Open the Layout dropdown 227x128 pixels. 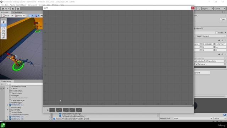coord(220,9)
